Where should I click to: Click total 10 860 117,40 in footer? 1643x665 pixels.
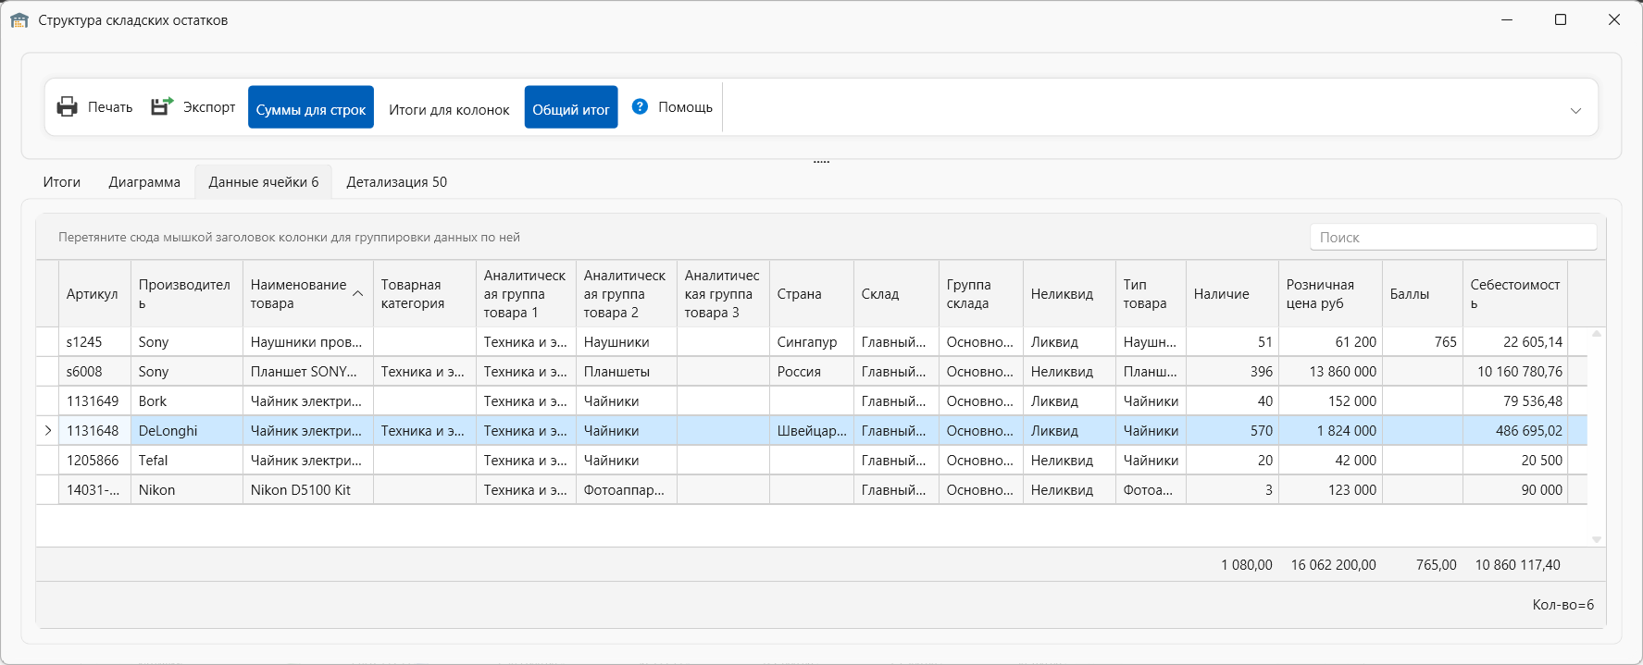[x=1517, y=565]
